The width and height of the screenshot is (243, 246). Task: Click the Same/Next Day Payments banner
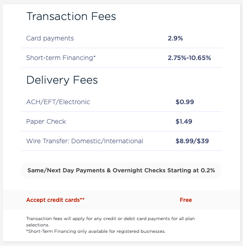[x=121, y=171]
